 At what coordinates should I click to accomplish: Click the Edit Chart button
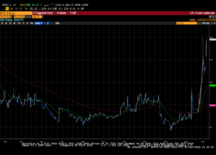[x=205, y=23]
